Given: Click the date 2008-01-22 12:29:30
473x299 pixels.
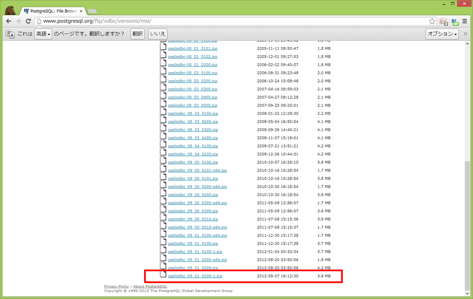Looking at the screenshot, I should pos(278,114).
